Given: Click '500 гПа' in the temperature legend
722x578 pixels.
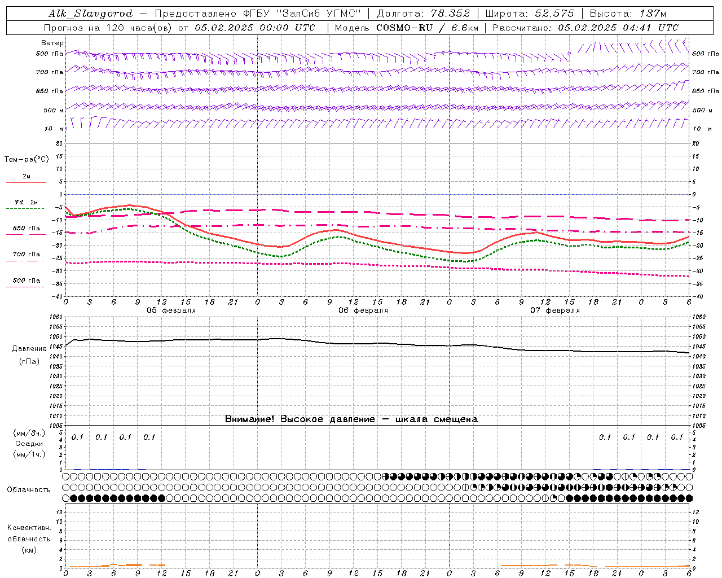Looking at the screenshot, I should click(26, 281).
